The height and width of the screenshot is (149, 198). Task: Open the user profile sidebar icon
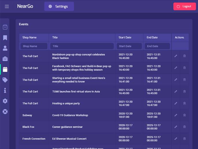point(5,48)
